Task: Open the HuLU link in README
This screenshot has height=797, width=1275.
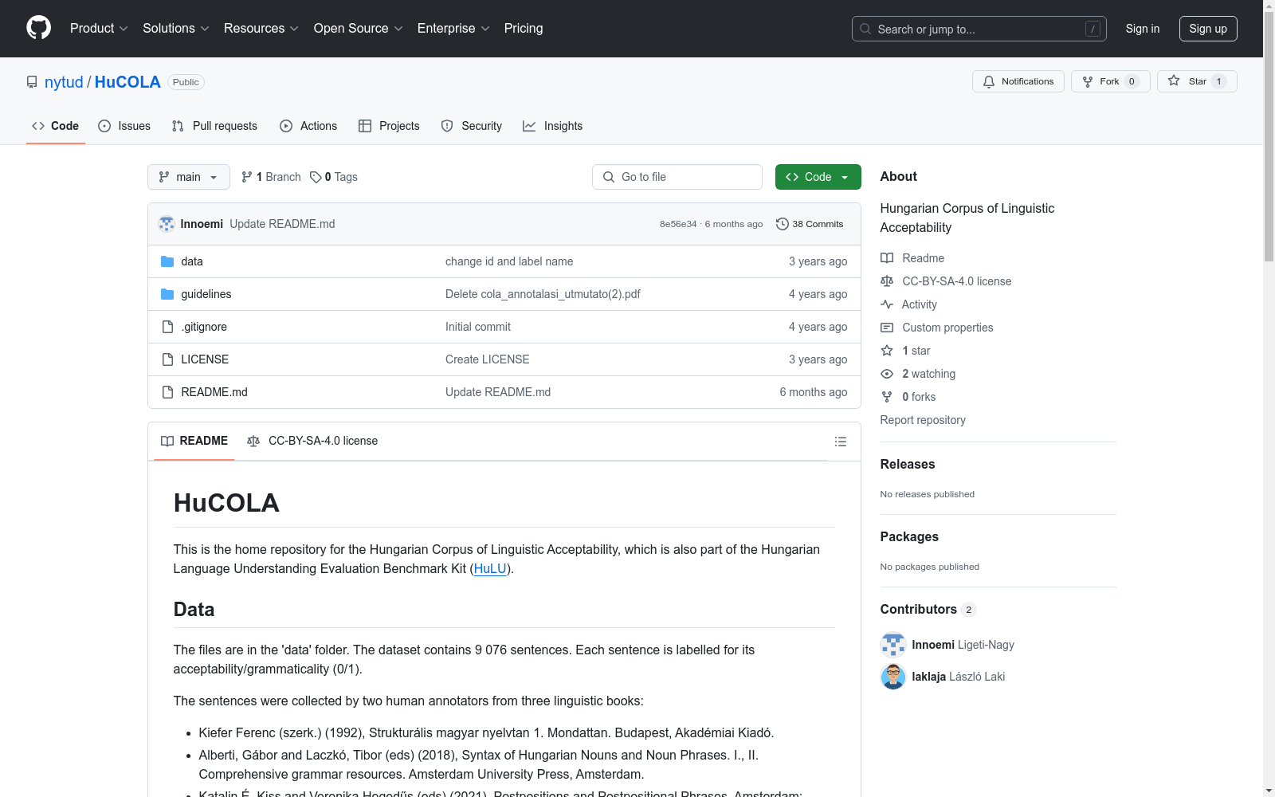Action: click(x=490, y=568)
